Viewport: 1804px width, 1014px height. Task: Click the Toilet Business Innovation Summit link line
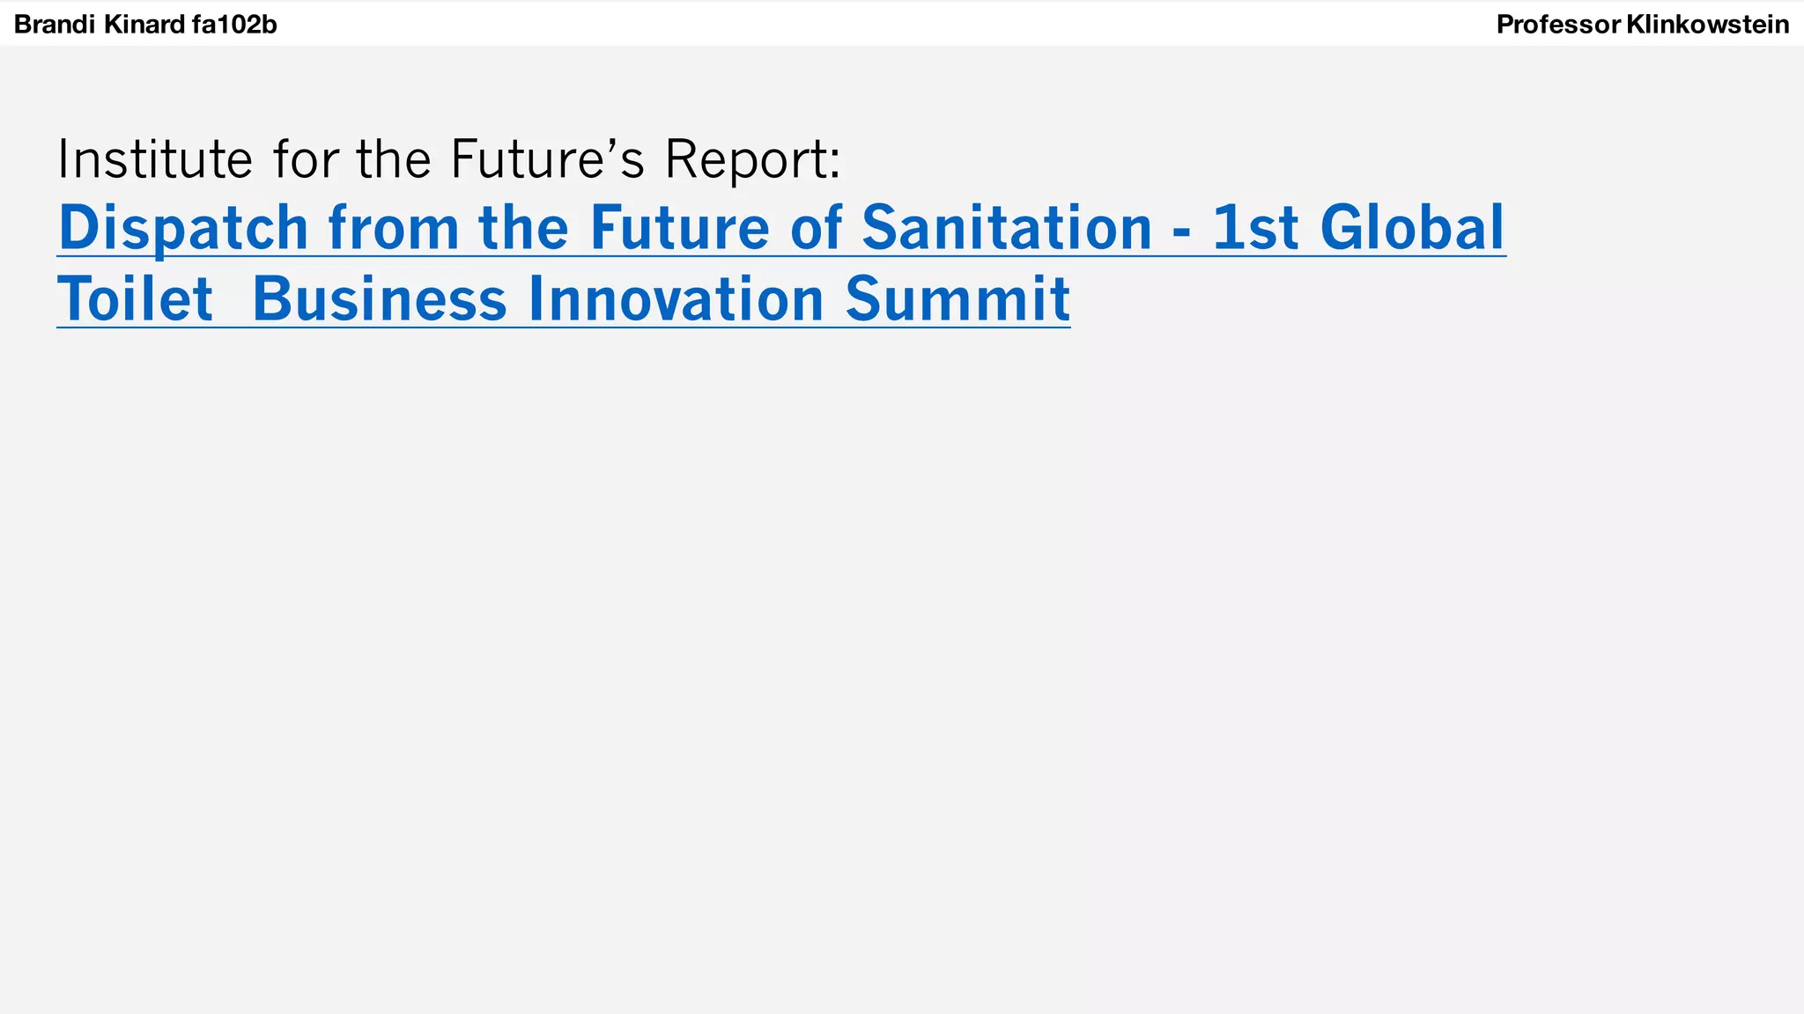pos(564,299)
